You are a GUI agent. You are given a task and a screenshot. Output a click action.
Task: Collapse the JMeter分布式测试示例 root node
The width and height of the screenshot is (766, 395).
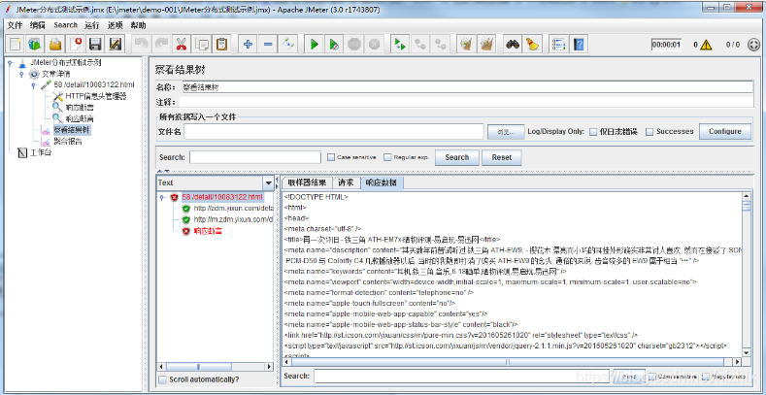[11, 62]
